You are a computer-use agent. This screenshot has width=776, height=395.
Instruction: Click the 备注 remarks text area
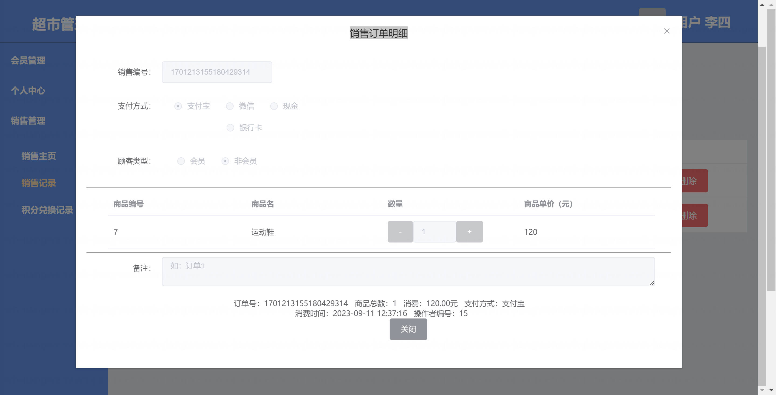pos(408,272)
